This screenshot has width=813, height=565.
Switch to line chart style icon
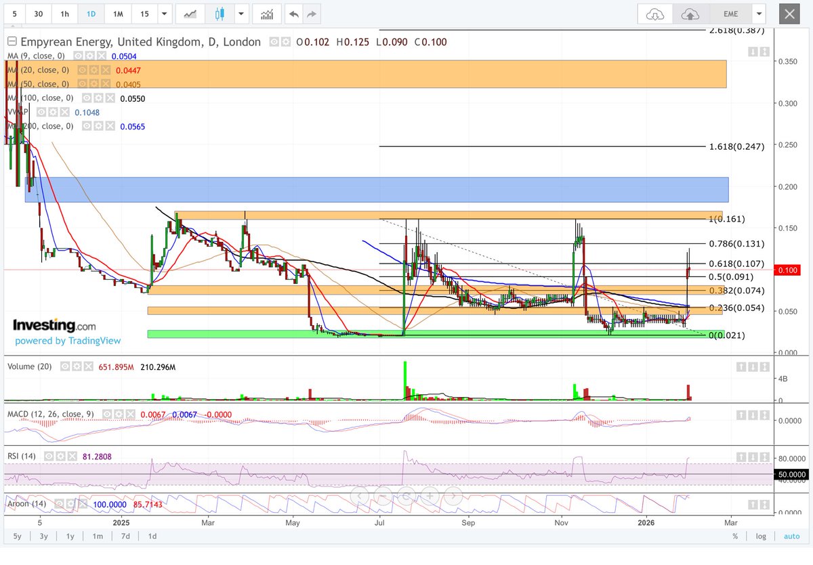[189, 14]
